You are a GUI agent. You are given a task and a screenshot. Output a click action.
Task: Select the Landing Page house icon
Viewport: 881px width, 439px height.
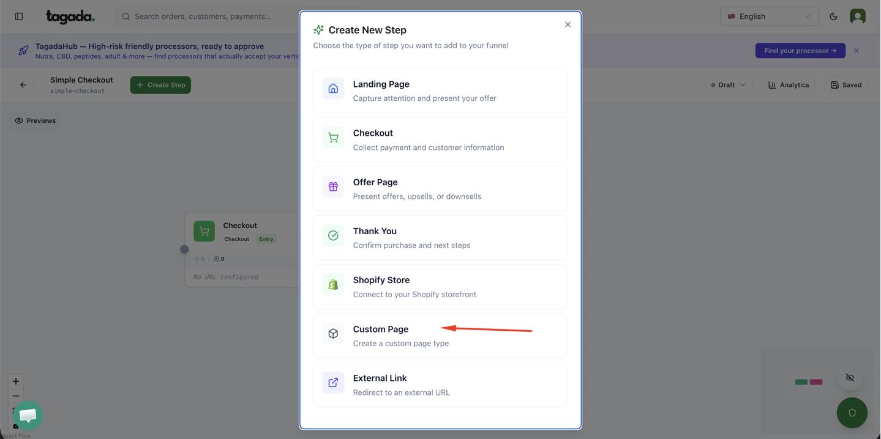pos(333,89)
